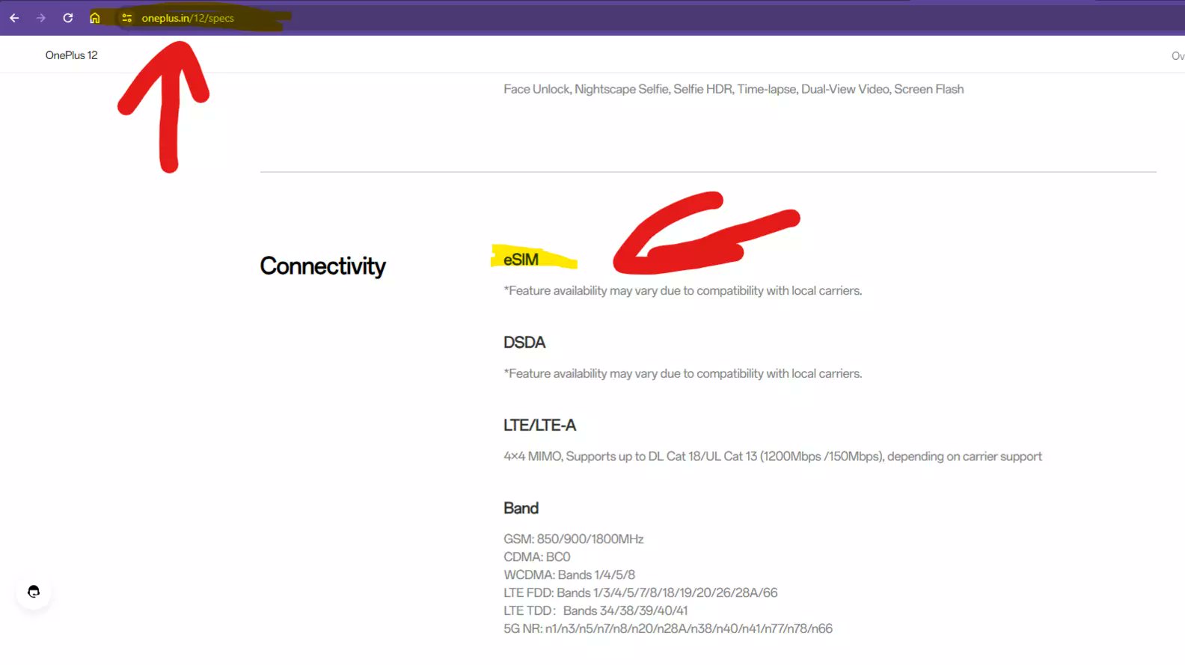Go forward with the browser forward arrow
Viewport: 1185px width, 665px height.
(x=41, y=18)
